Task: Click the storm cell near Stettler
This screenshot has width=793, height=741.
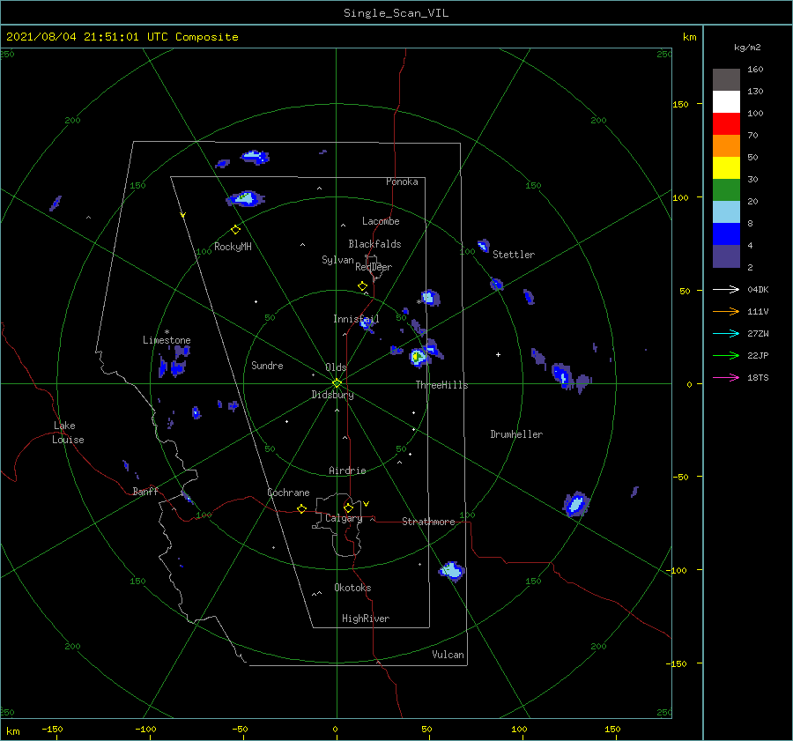Action: (484, 246)
